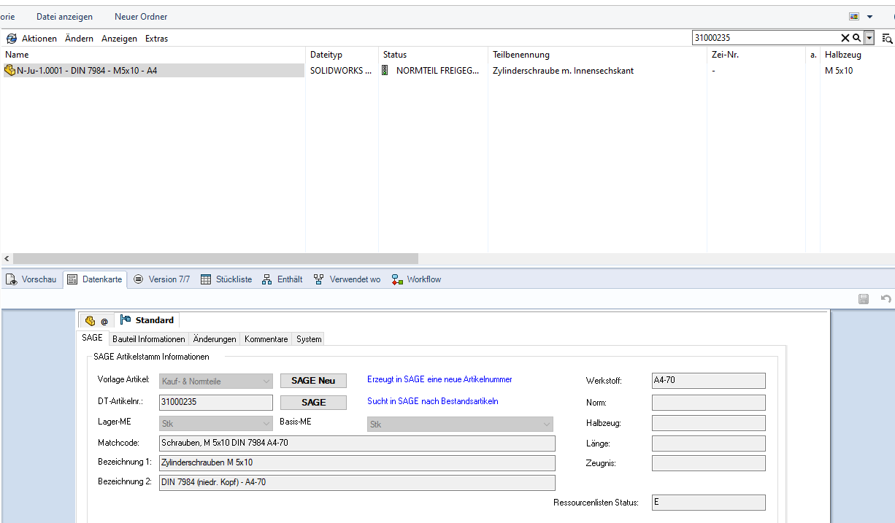Open the advanced search list icon

click(887, 39)
